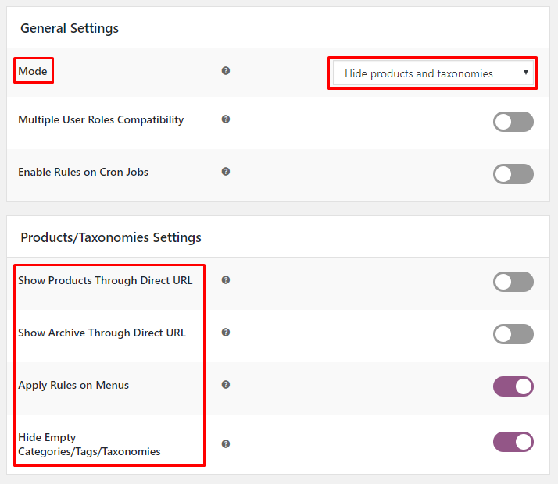Open the Mode dropdown showing Hide products and taxonomies

point(432,73)
